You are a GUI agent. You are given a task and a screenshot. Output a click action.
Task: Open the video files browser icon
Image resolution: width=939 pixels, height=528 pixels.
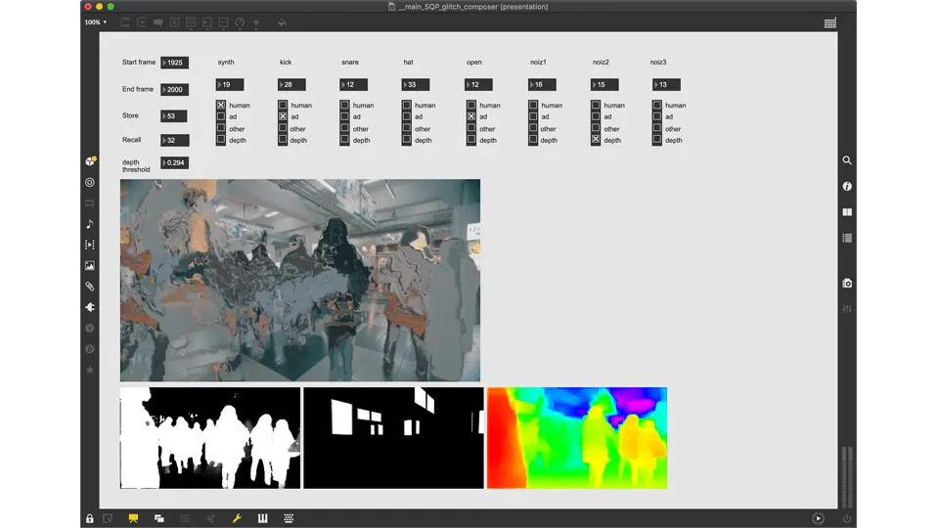pyautogui.click(x=90, y=244)
